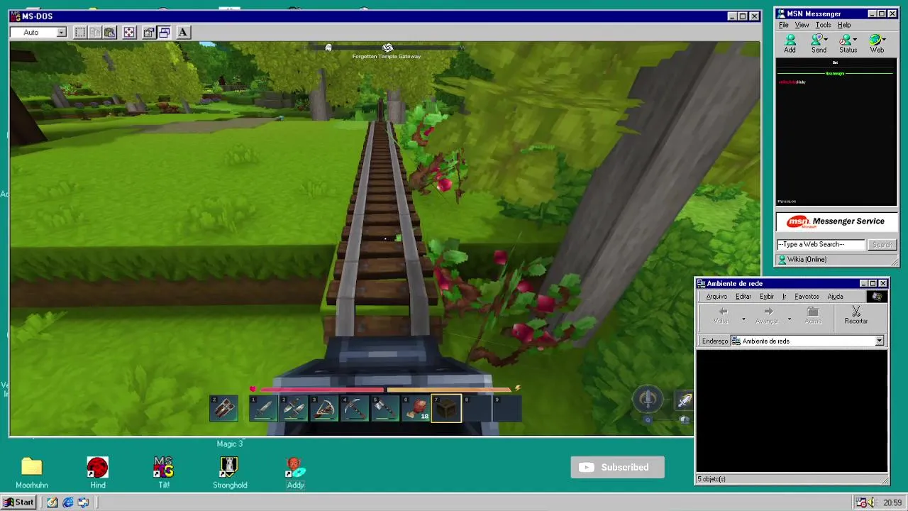Expand the Voltar history dropdown arrow

(743, 319)
